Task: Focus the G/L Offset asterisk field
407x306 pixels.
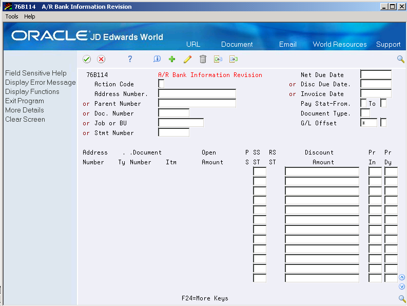Action: (x=369, y=123)
